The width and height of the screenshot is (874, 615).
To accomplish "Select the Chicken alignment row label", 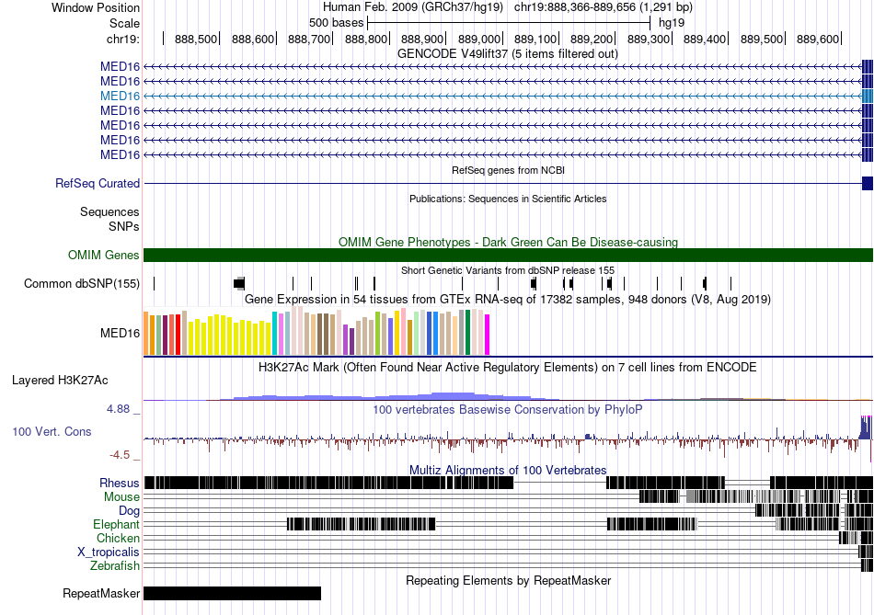I will (118, 538).
